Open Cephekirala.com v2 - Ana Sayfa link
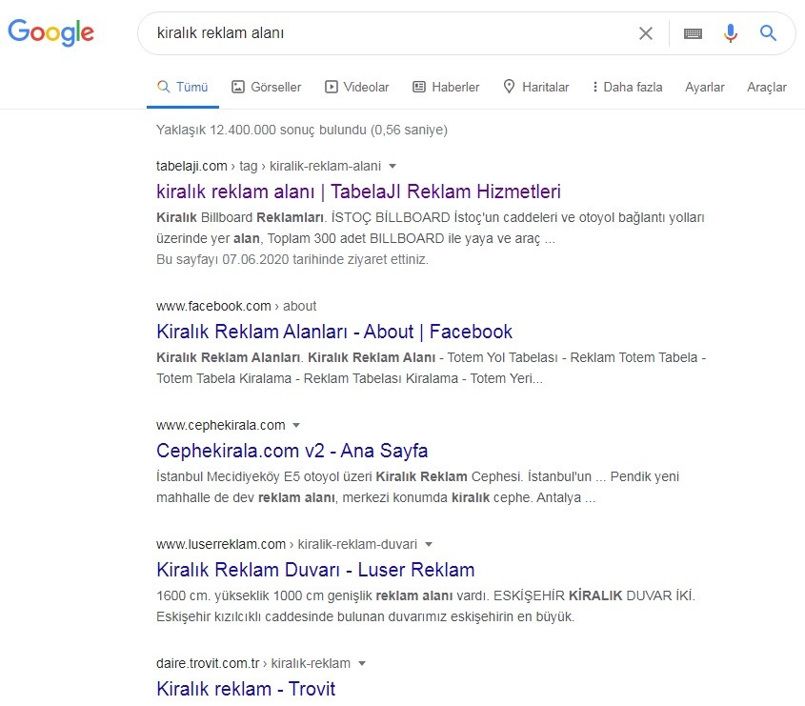This screenshot has height=706, width=805. (292, 451)
